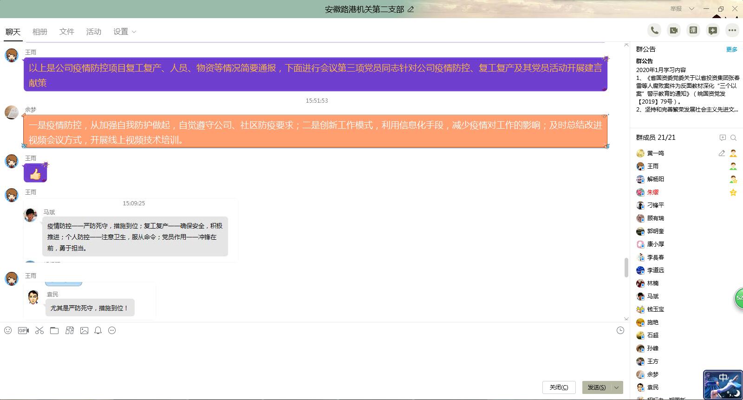The image size is (743, 400).
Task: Click the 发送(S) button
Action: click(x=596, y=387)
